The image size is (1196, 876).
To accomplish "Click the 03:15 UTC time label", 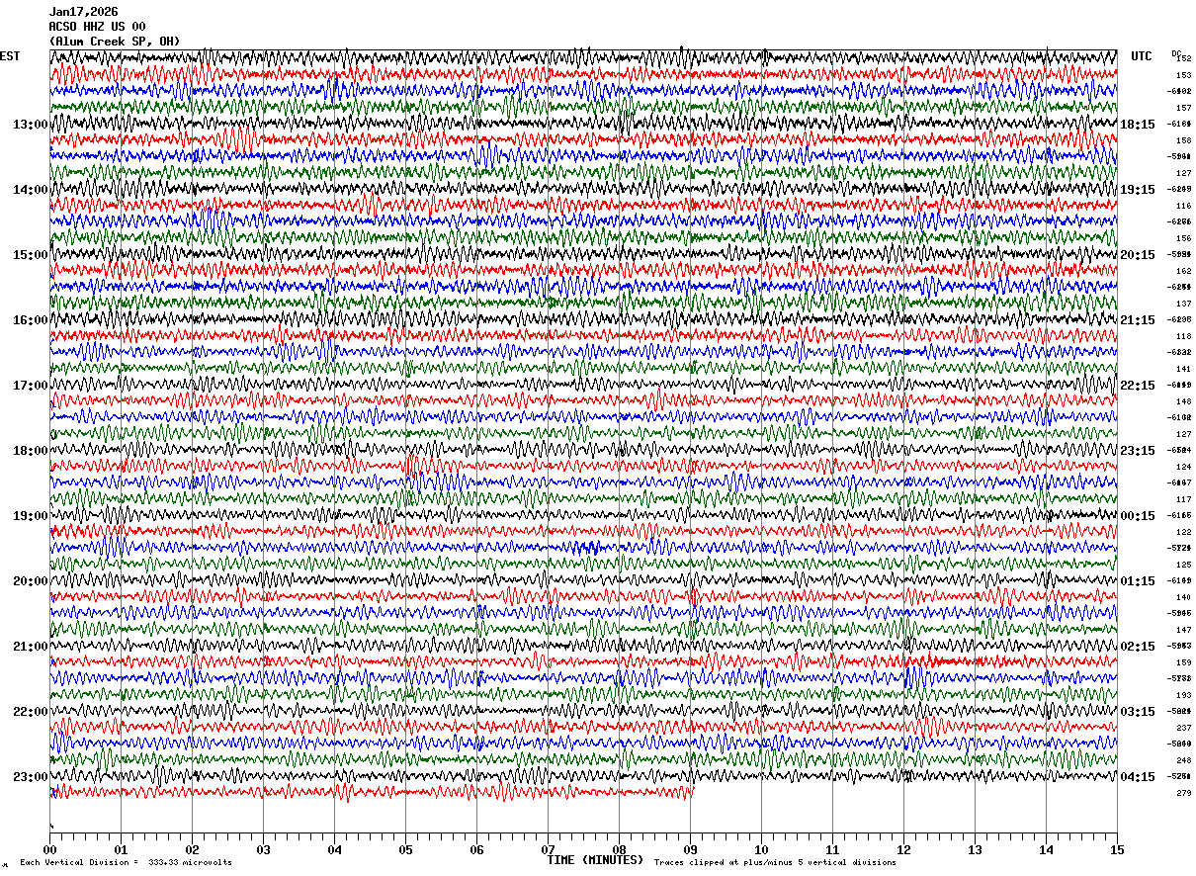I will pyautogui.click(x=1138, y=712).
